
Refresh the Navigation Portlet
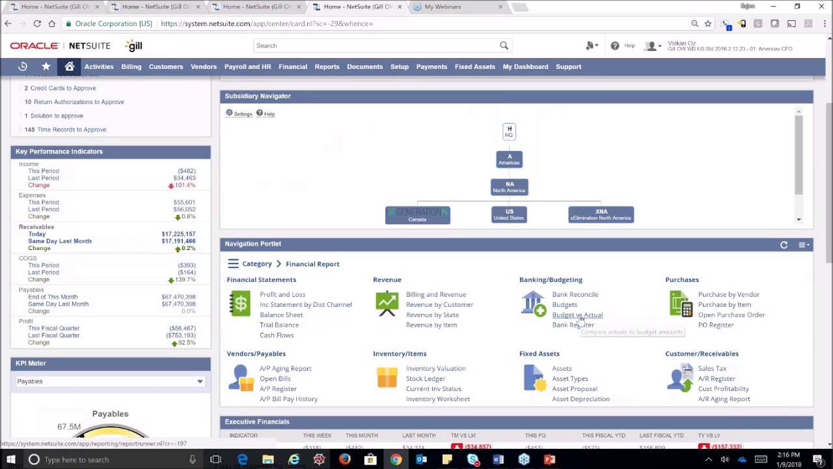pos(784,245)
